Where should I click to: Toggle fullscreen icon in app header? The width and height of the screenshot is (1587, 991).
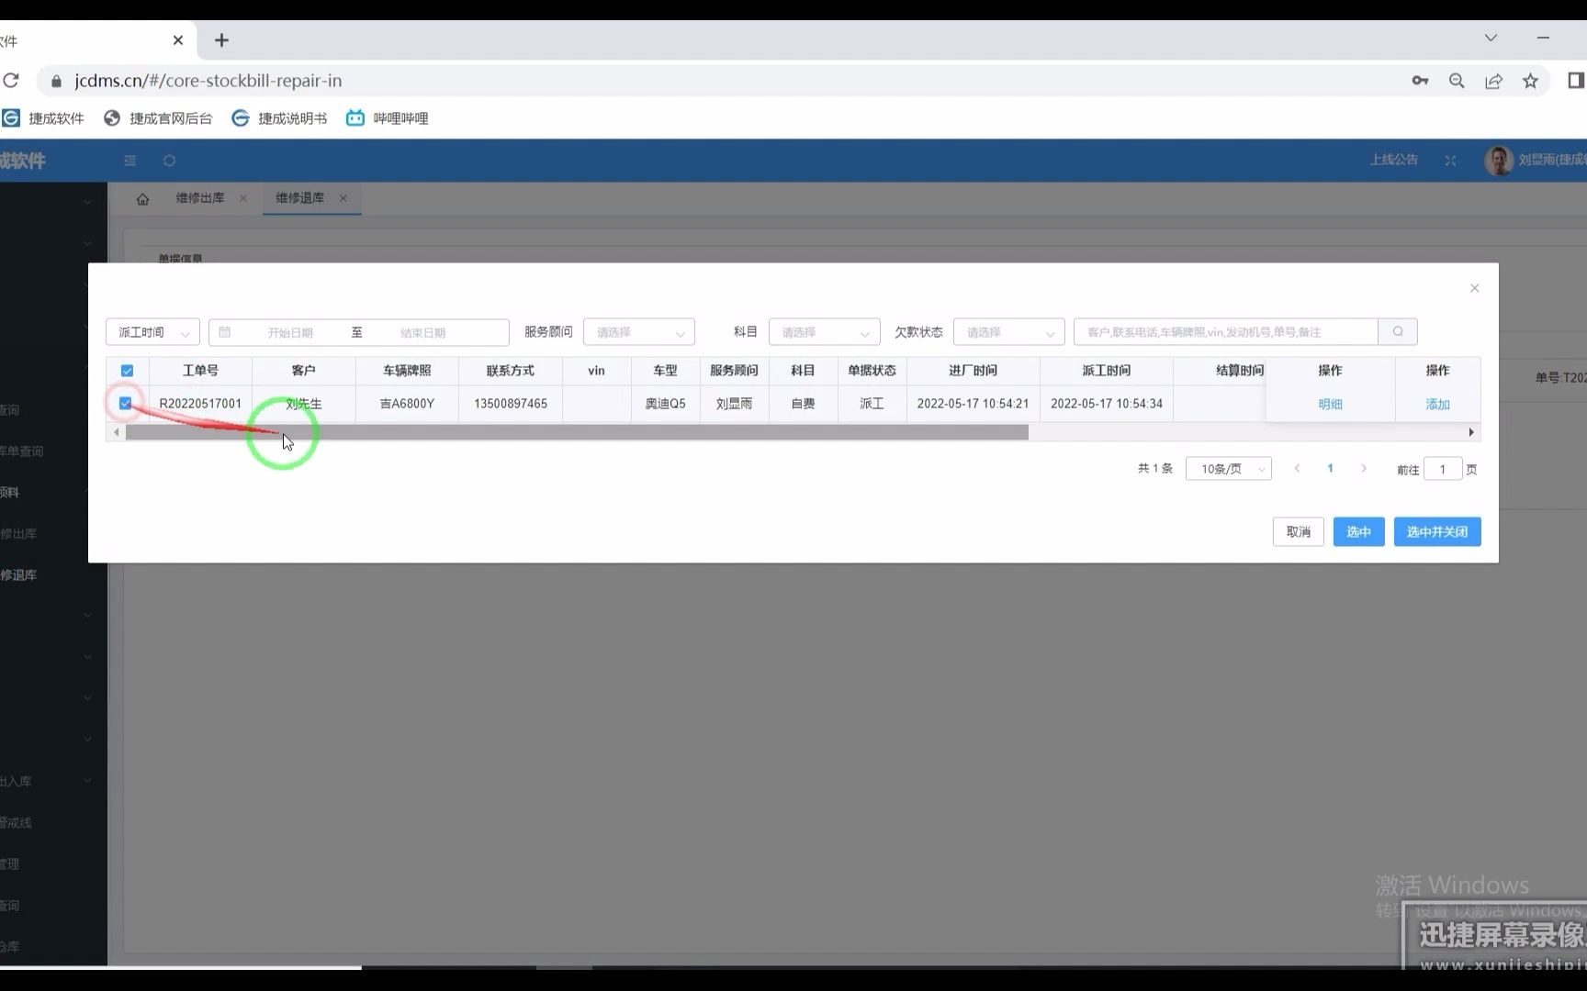click(x=1450, y=161)
